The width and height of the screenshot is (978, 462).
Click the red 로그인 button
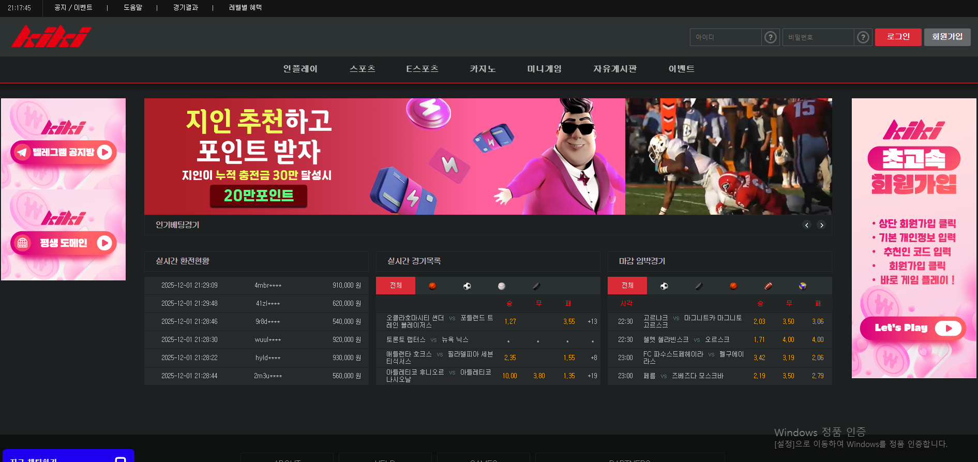898,37
